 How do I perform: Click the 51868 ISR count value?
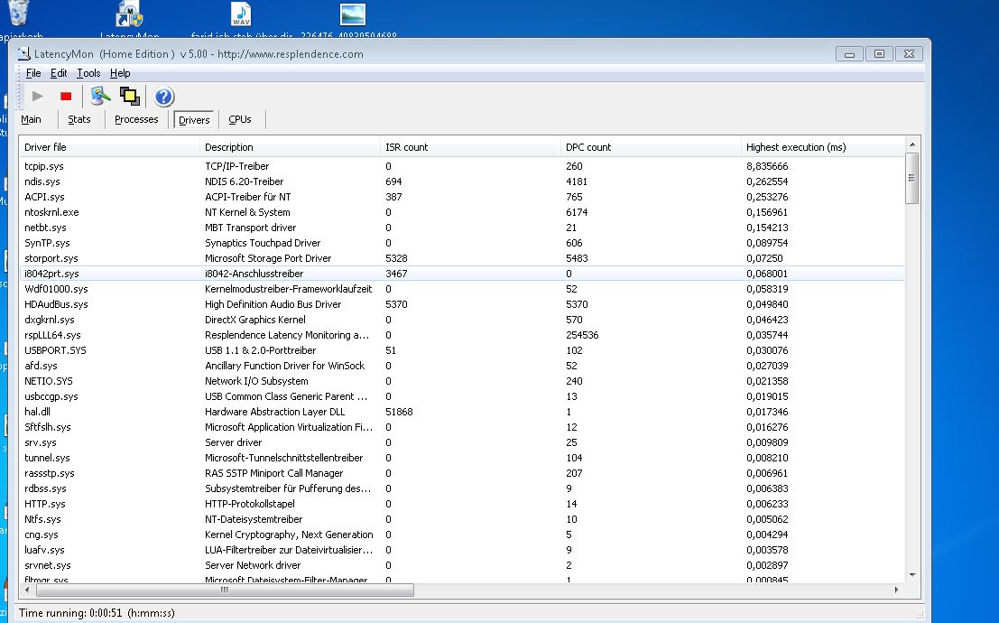click(x=399, y=412)
